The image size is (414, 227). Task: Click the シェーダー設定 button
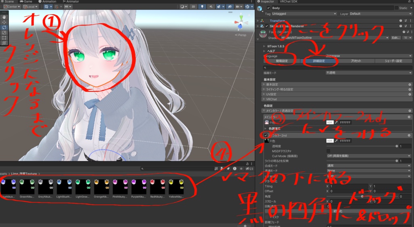(x=393, y=61)
